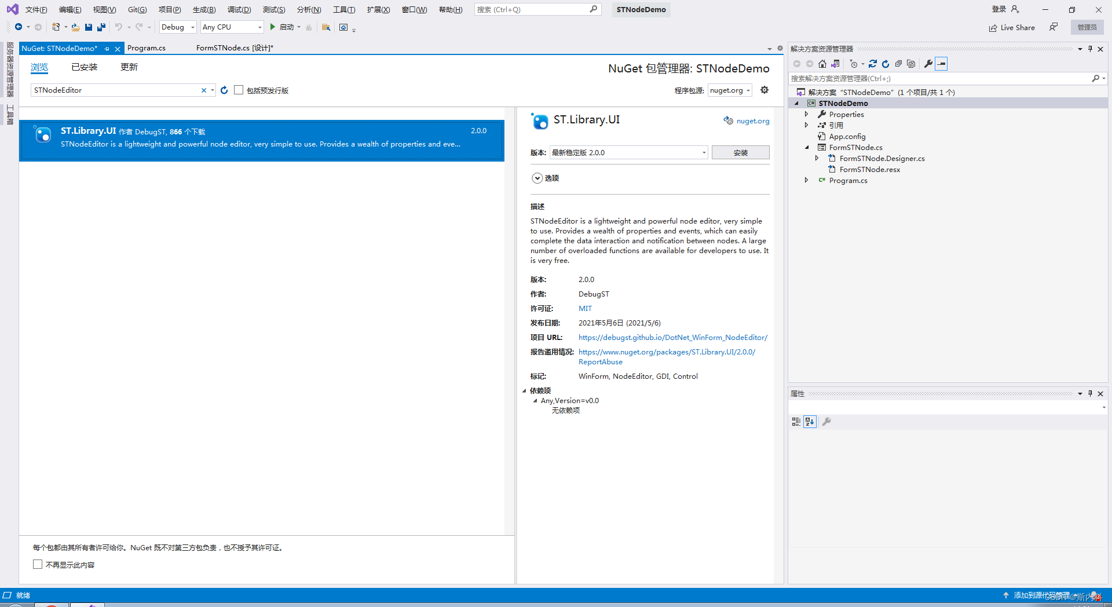Open the 扩展(X) menu
This screenshot has height=607, width=1112.
[x=378, y=10]
